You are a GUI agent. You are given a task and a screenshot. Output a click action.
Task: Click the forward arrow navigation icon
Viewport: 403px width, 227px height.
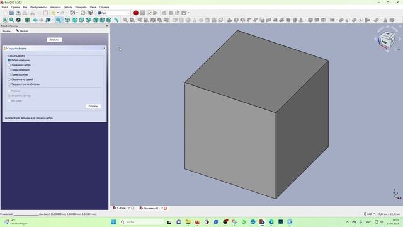[41, 20]
